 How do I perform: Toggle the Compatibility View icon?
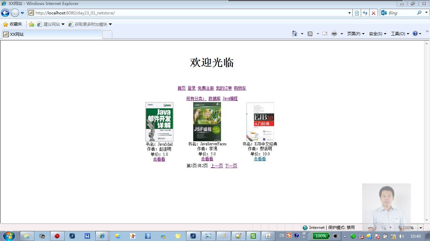pos(357,13)
